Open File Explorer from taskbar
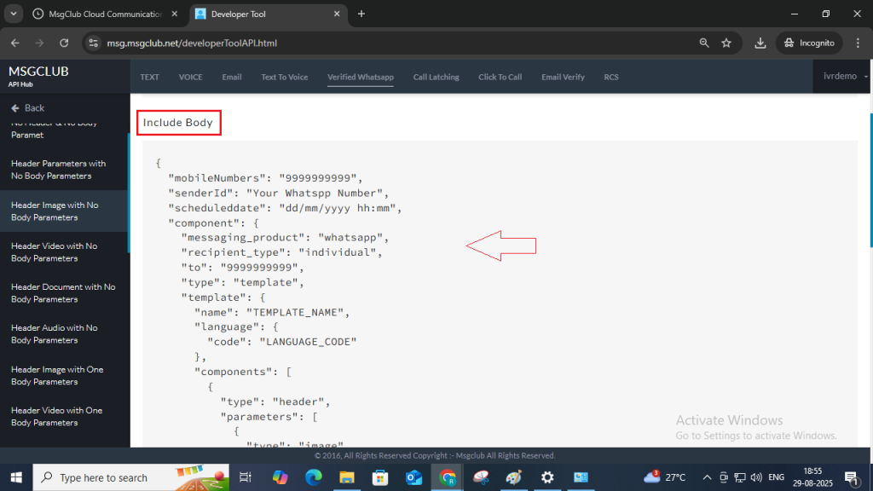Screen dimensions: 873x491 347,477
